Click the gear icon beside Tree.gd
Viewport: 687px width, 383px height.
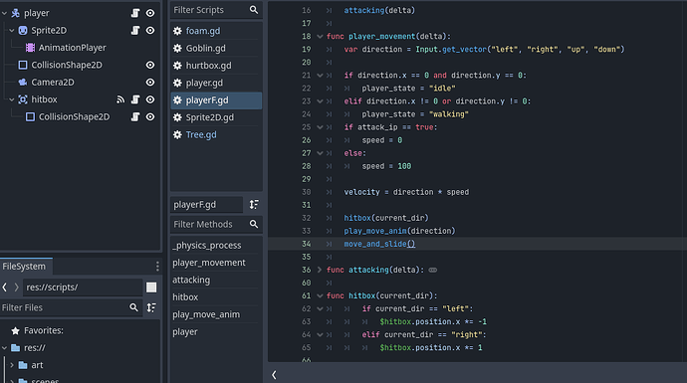pyautogui.click(x=177, y=135)
